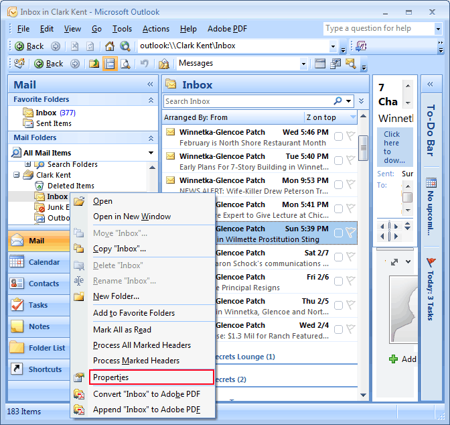Switch to the Calendar pane
Screen dimensions: 450x425
coord(40,262)
